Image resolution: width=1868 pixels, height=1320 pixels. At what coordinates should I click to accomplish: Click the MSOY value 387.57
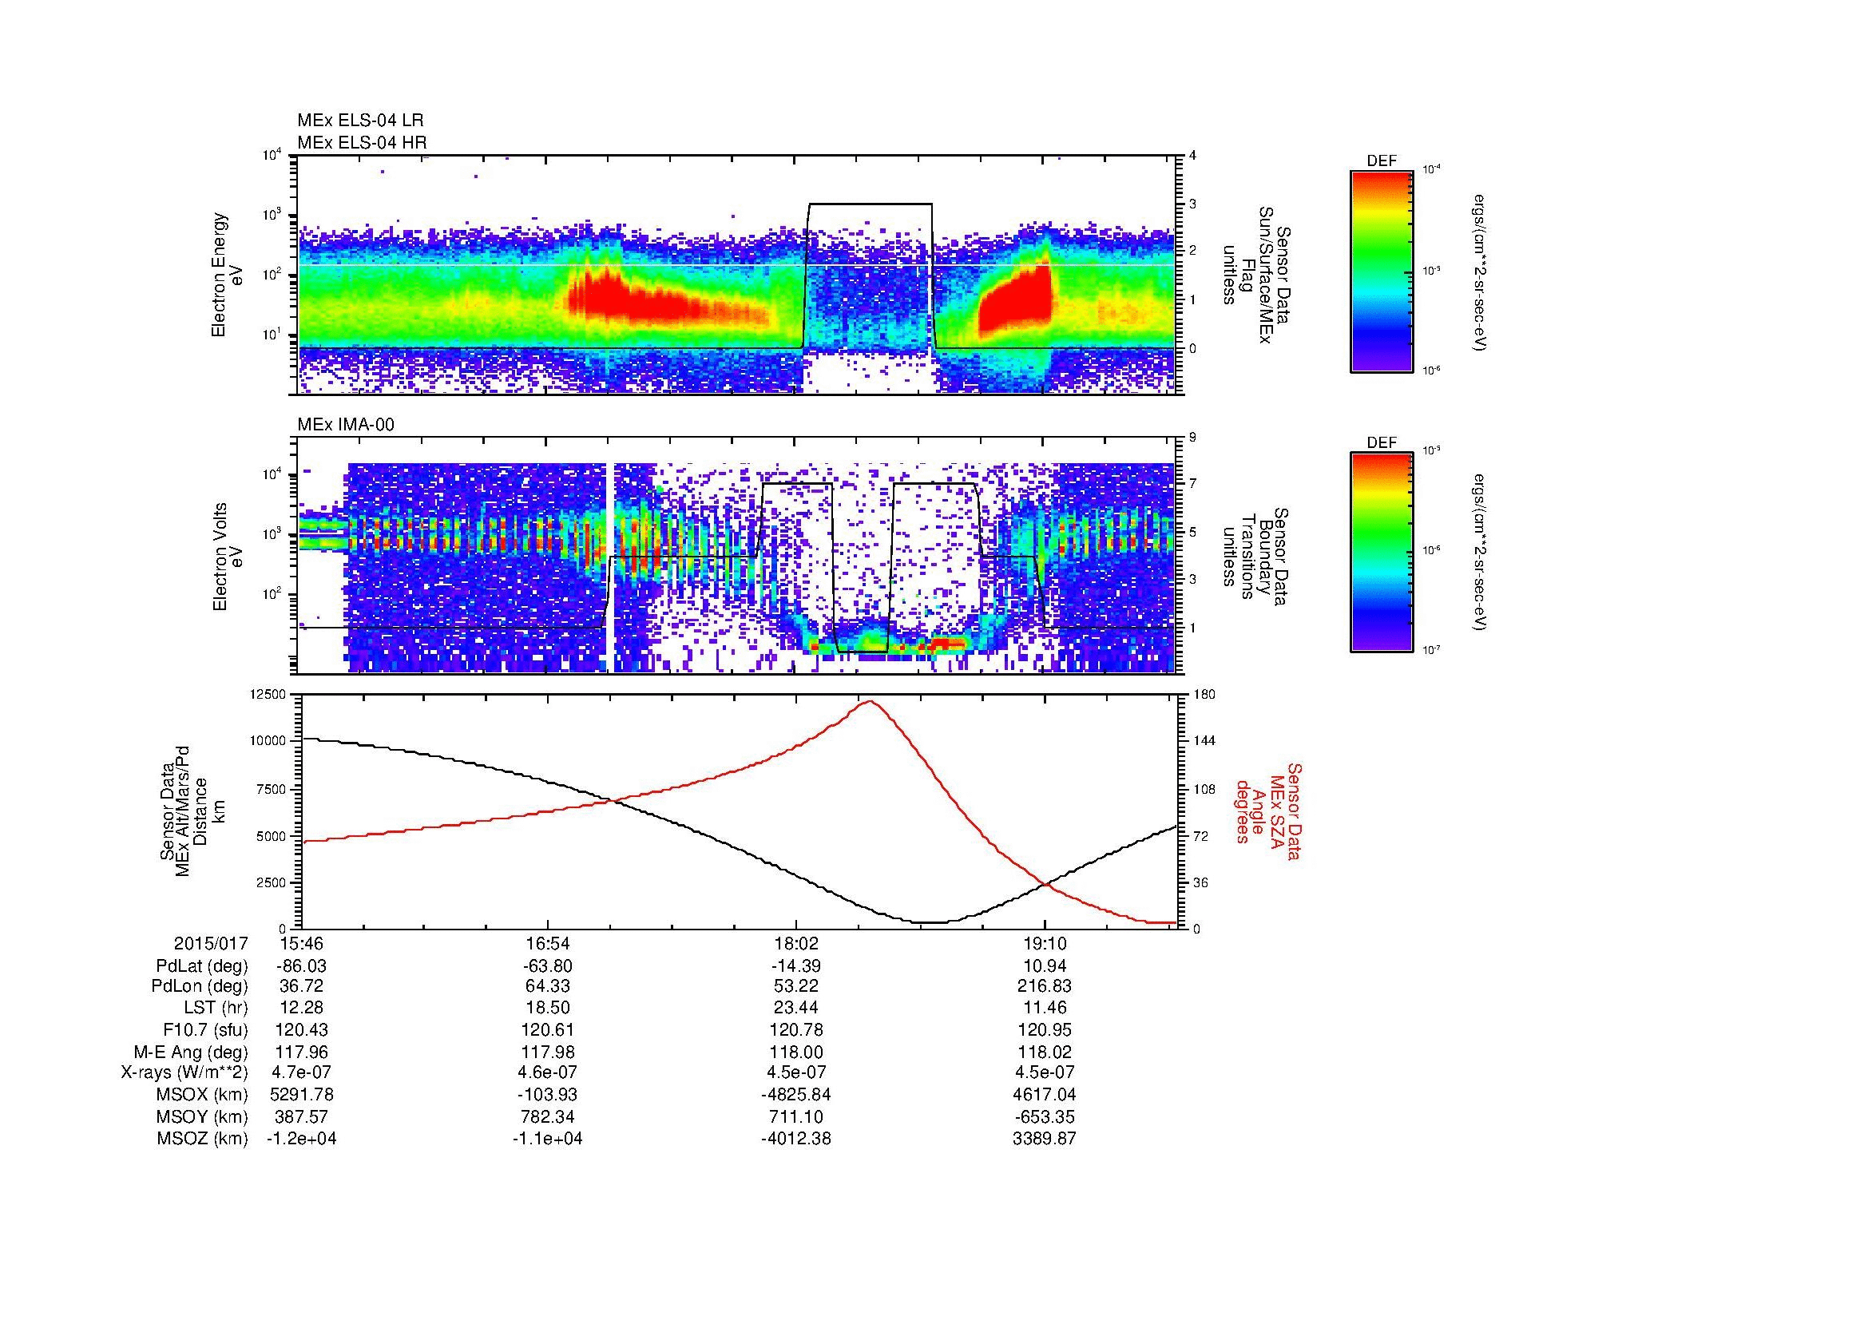tap(302, 1116)
